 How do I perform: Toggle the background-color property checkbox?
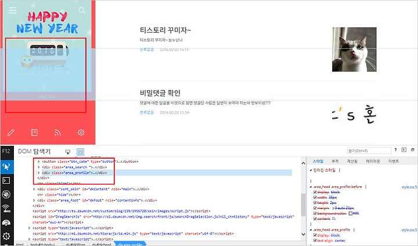point(315,213)
